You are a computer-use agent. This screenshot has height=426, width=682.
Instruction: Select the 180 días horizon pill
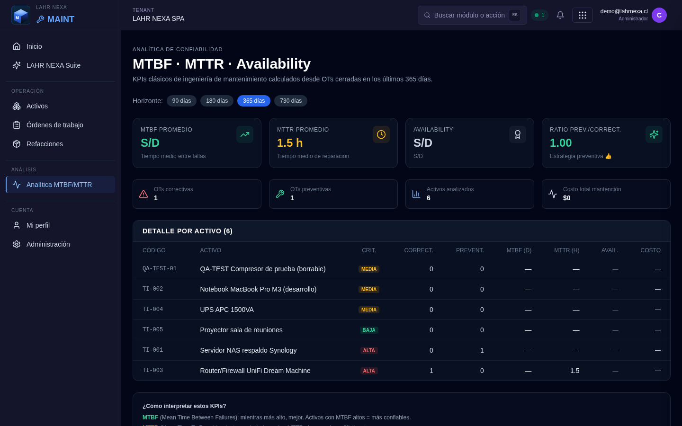[x=217, y=101]
